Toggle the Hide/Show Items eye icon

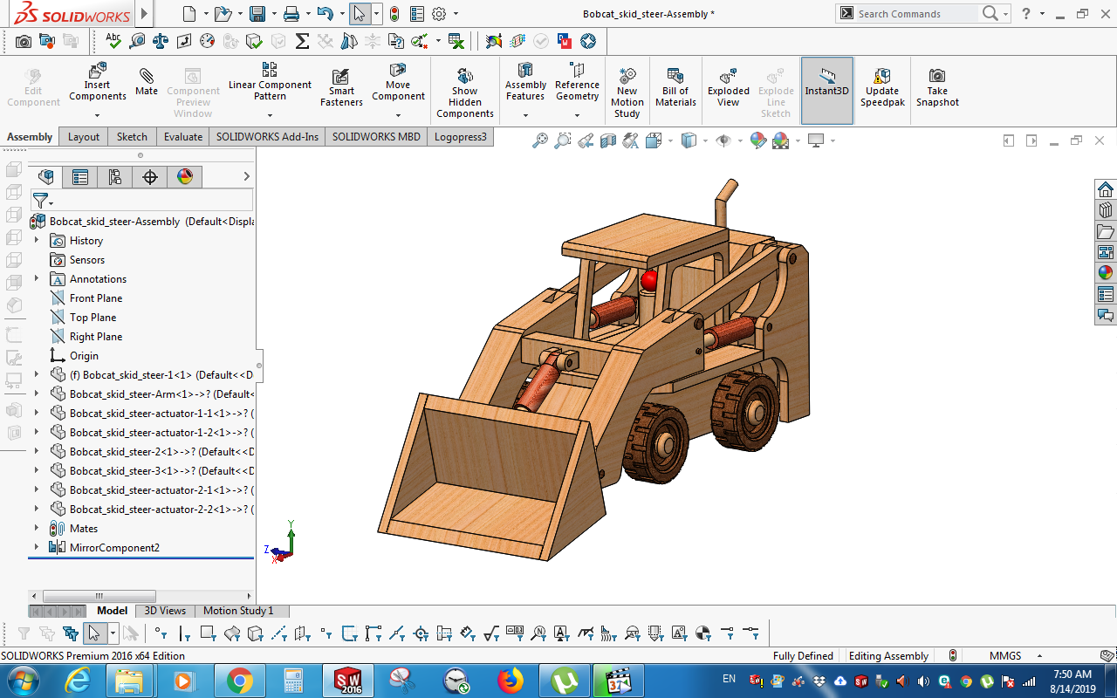tap(723, 140)
